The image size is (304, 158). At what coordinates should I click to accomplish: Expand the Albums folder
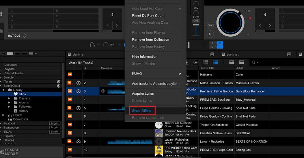click(x=9, y=102)
